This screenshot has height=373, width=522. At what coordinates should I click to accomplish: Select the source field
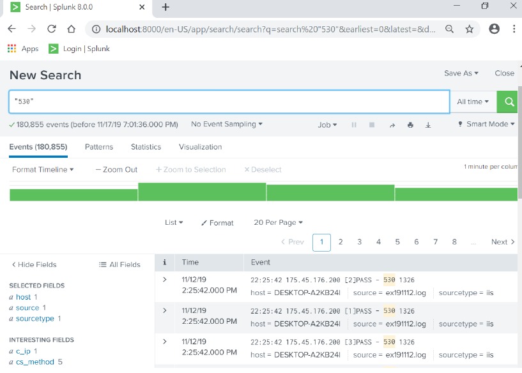27,308
